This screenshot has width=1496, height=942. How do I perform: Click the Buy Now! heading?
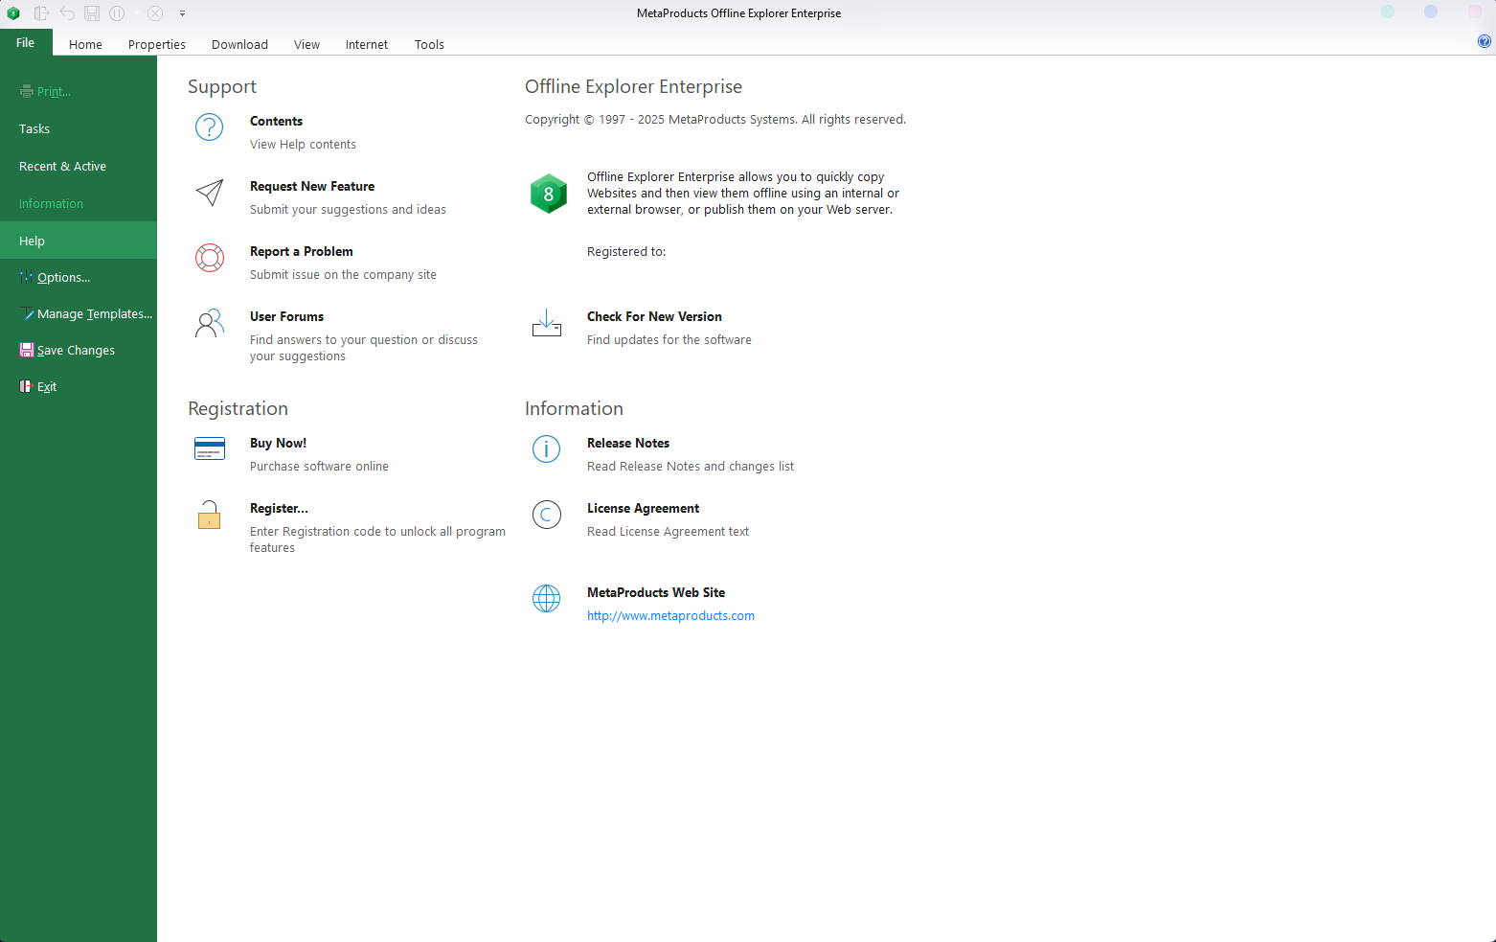coord(278,444)
